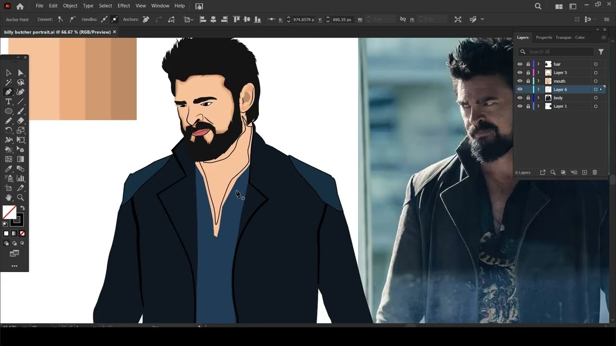Click the Fill color box
This screenshot has width=616, height=346.
[x=9, y=212]
